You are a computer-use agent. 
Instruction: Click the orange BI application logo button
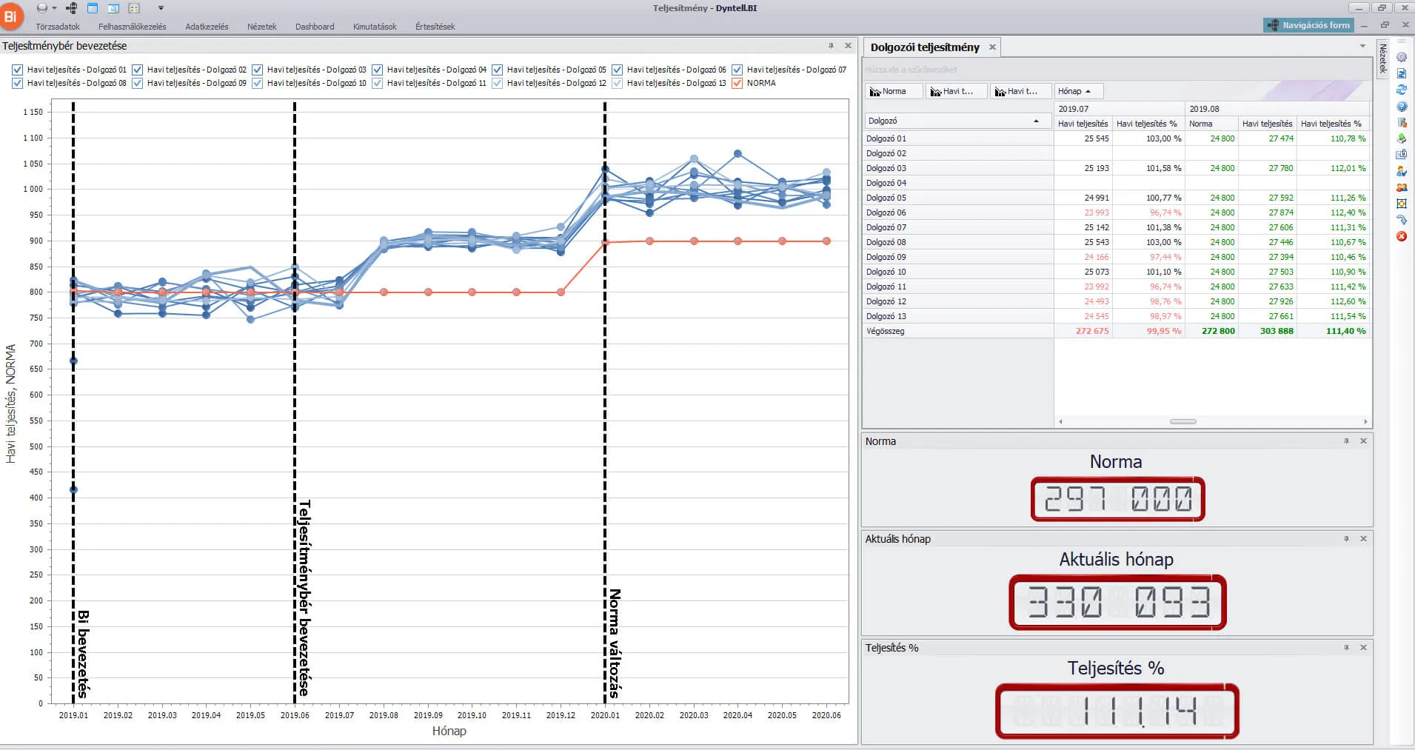[11, 16]
